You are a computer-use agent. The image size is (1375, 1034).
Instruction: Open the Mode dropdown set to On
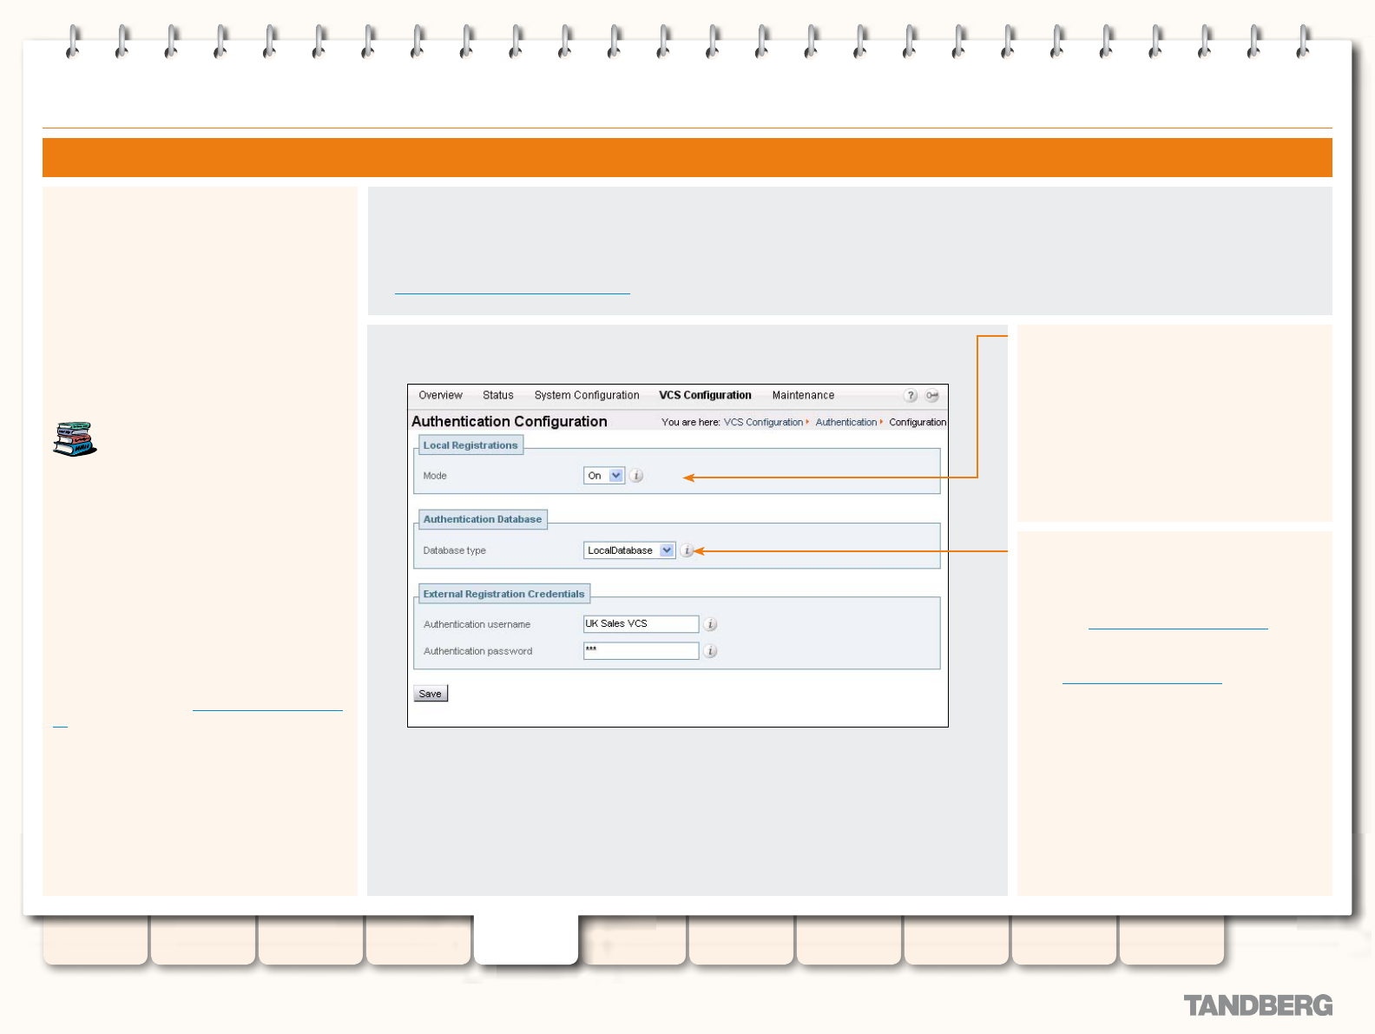pos(604,476)
